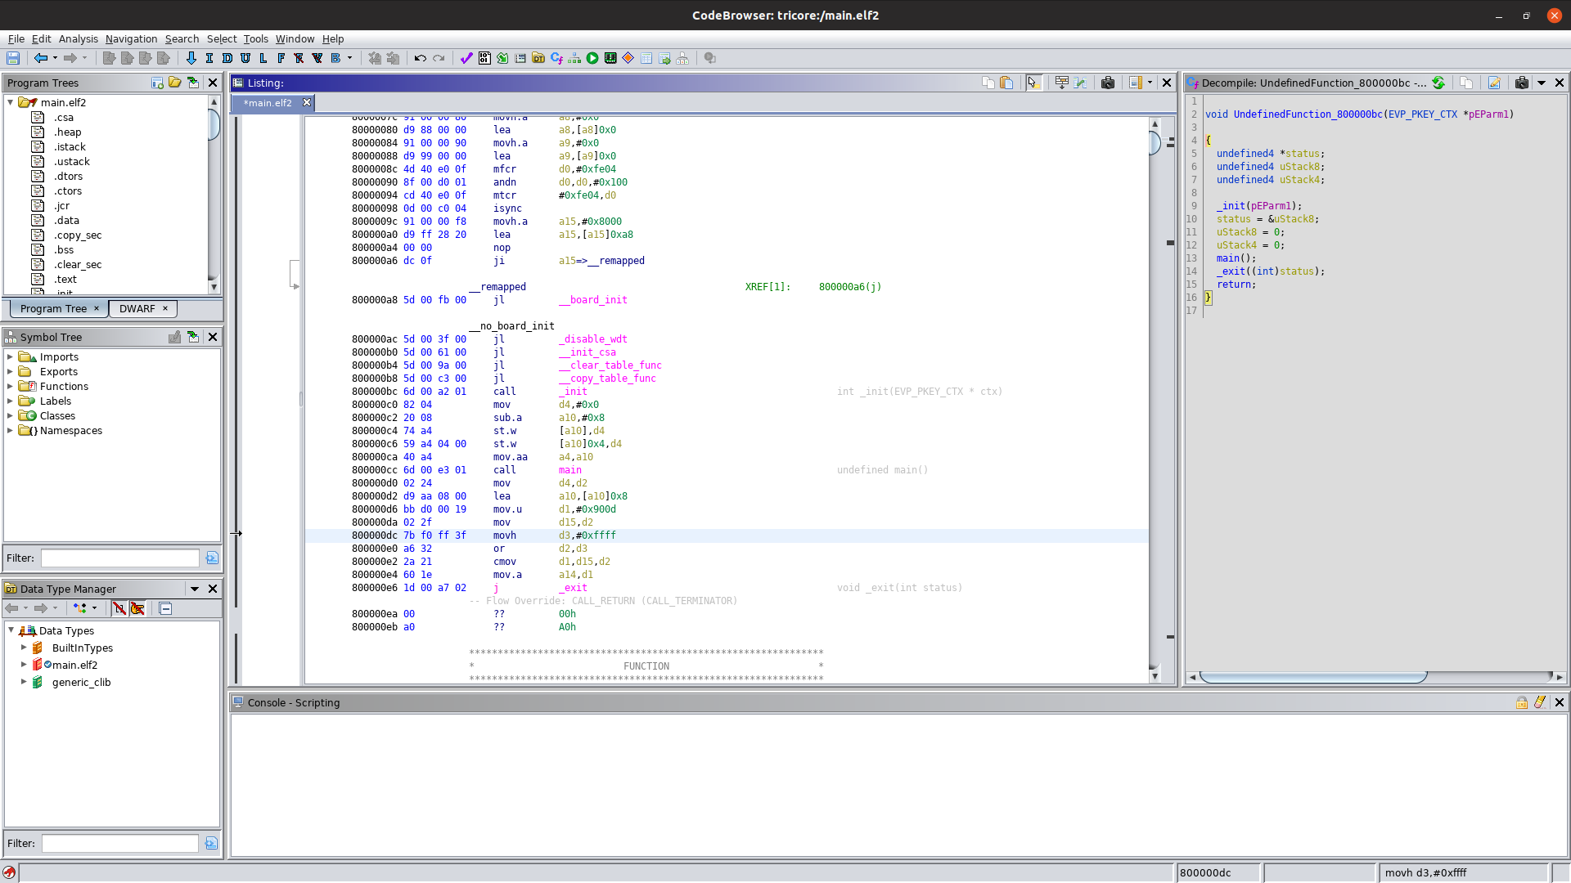
Task: Go back to previous location arrow
Action: 40,58
